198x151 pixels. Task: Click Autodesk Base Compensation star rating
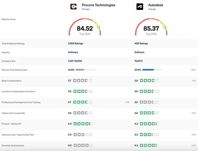pyautogui.click(x=149, y=81)
